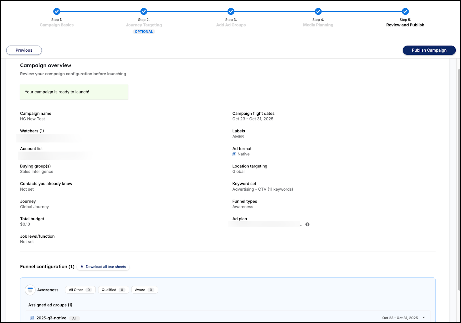Go back with the Previous button
The image size is (461, 323).
click(24, 50)
